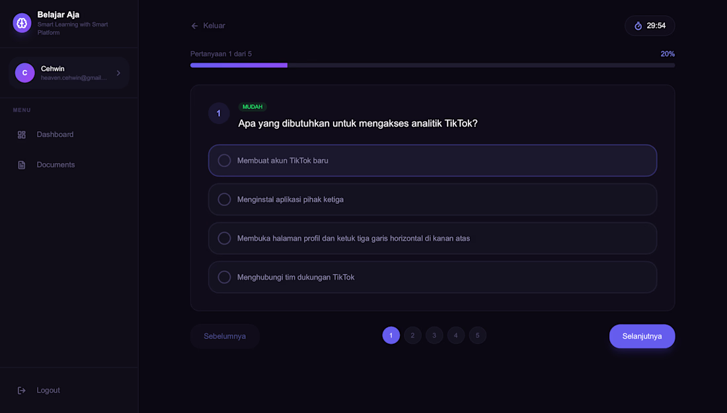Go to question 5 in pagination
This screenshot has height=413, width=727.
(477, 336)
